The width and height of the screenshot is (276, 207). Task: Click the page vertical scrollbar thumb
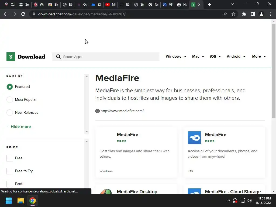(274, 71)
